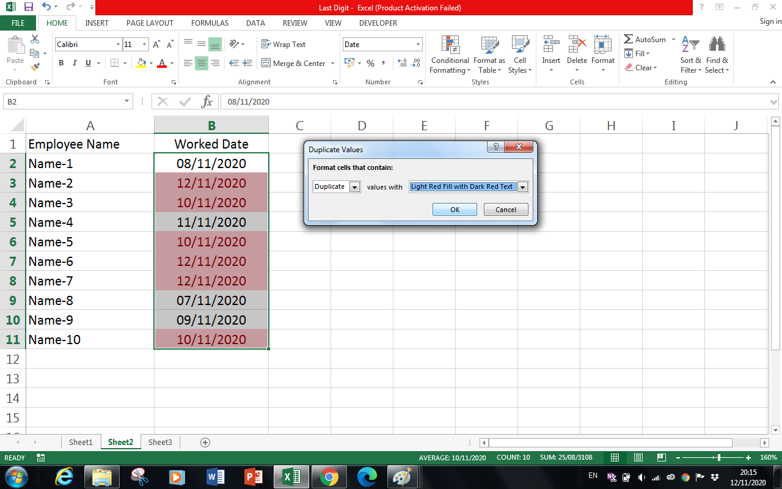Click the AutoSum sigma icon
This screenshot has height=489, width=782.
click(x=628, y=39)
